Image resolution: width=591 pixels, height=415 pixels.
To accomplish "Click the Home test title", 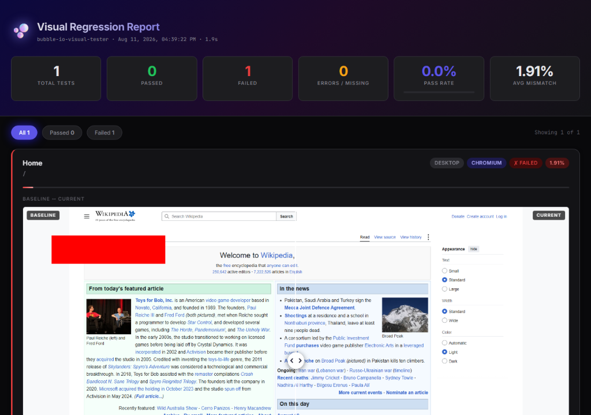I will click(32, 163).
